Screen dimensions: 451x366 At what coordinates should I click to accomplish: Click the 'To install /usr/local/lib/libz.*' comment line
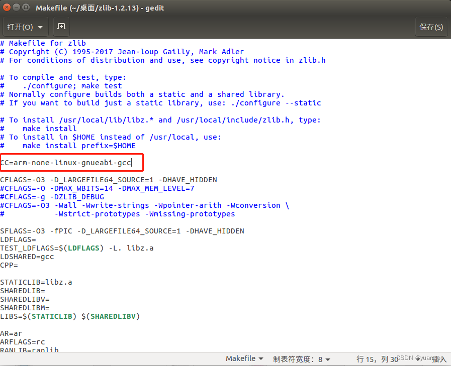pyautogui.click(x=160, y=120)
